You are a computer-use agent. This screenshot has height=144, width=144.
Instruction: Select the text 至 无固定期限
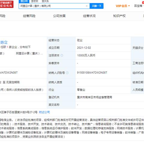click(11, 82)
